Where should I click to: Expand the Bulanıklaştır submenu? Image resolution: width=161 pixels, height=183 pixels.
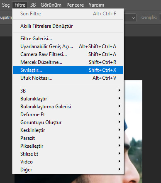tap(68, 99)
